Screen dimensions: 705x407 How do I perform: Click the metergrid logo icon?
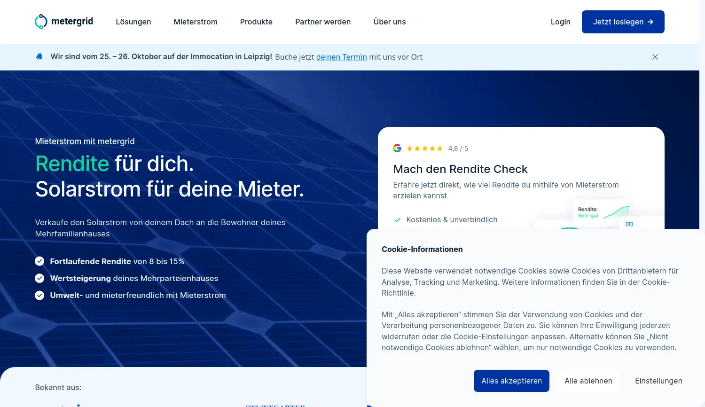41,22
